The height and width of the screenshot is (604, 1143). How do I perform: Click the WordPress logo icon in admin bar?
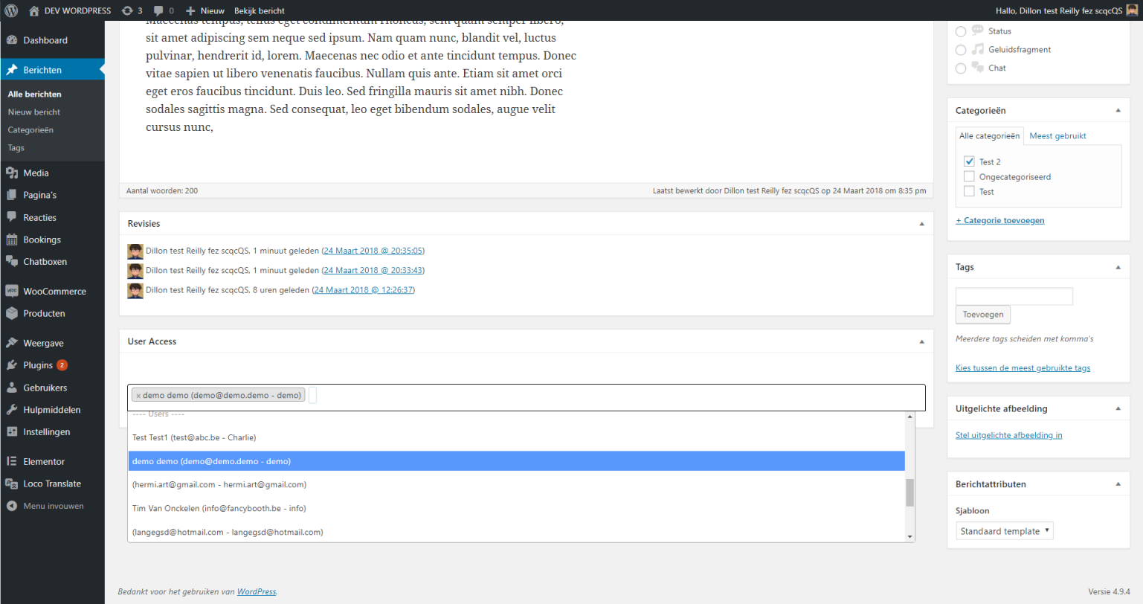[x=11, y=10]
